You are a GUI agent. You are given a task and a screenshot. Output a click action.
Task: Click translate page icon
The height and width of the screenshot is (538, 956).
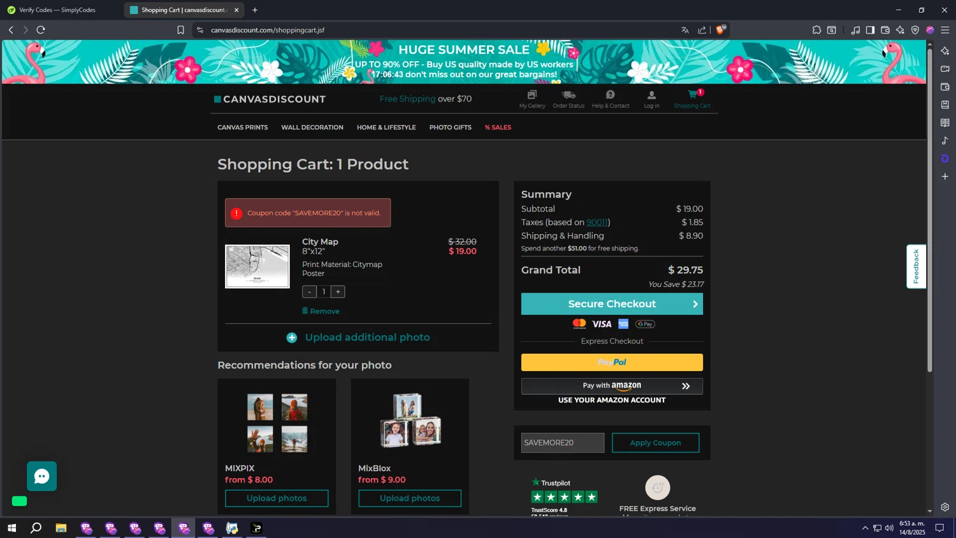click(x=685, y=30)
